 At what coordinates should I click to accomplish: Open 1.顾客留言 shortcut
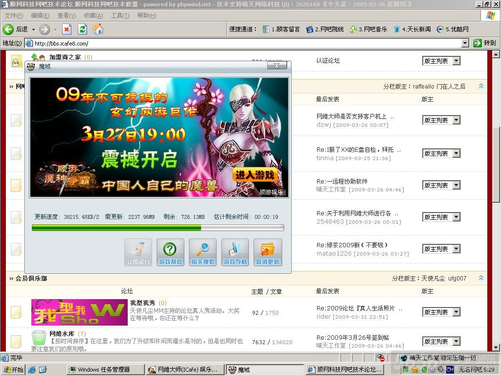coord(281,29)
